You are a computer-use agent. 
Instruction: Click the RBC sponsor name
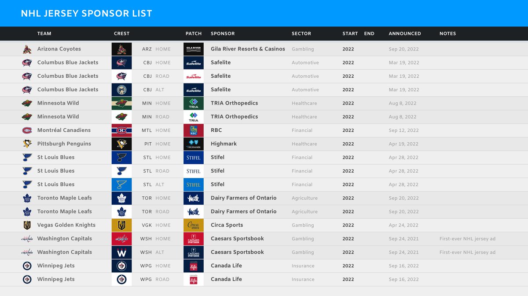[216, 130]
